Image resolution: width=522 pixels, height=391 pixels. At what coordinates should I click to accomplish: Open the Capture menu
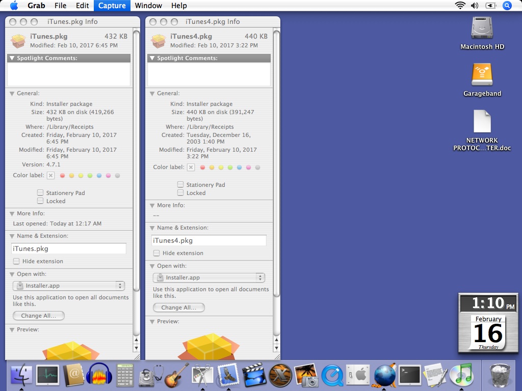tap(112, 6)
